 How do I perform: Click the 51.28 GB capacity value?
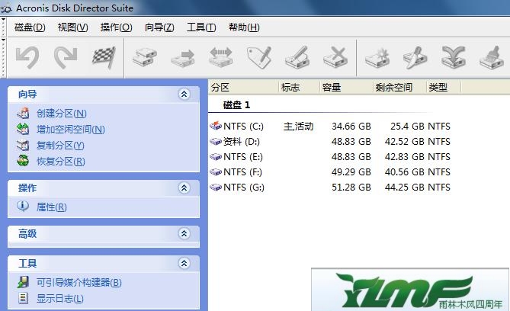tap(351, 187)
